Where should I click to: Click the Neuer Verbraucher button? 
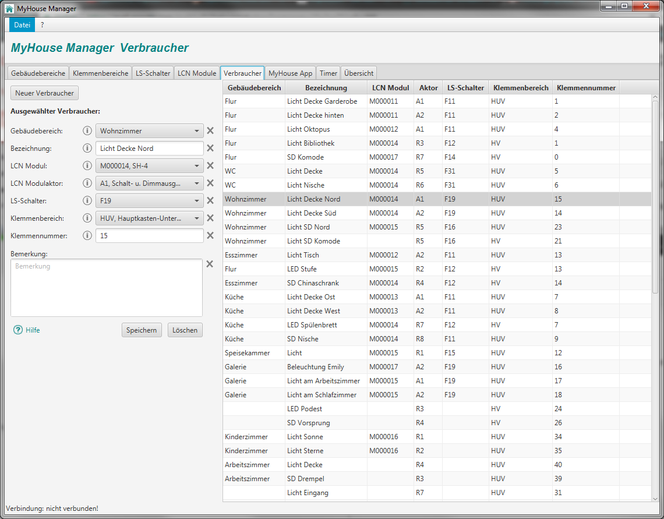pyautogui.click(x=45, y=93)
